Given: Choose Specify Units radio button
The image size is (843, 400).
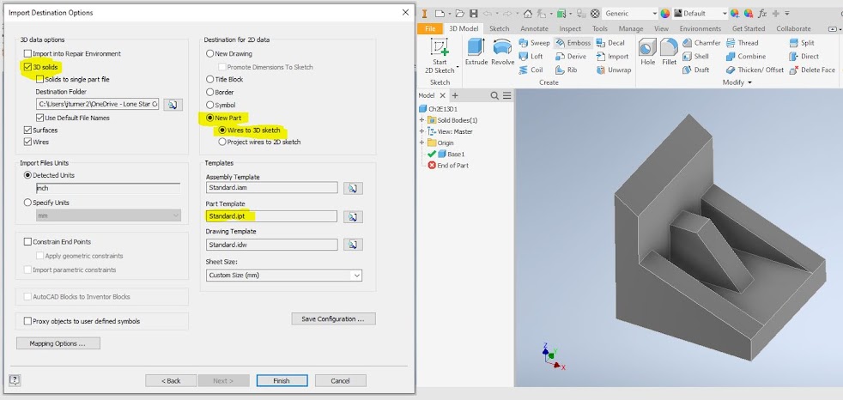Looking at the screenshot, I should click(28, 203).
